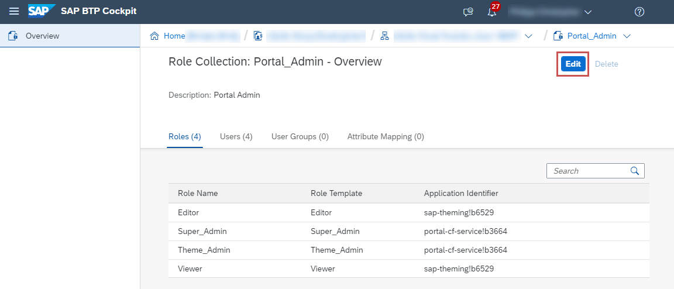This screenshot has height=289, width=674.
Task: Click the Home house icon
Action: pos(154,36)
